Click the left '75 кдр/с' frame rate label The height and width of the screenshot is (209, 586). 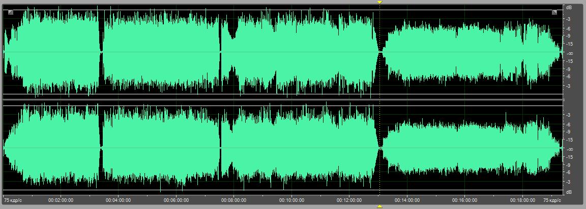(x=13, y=200)
